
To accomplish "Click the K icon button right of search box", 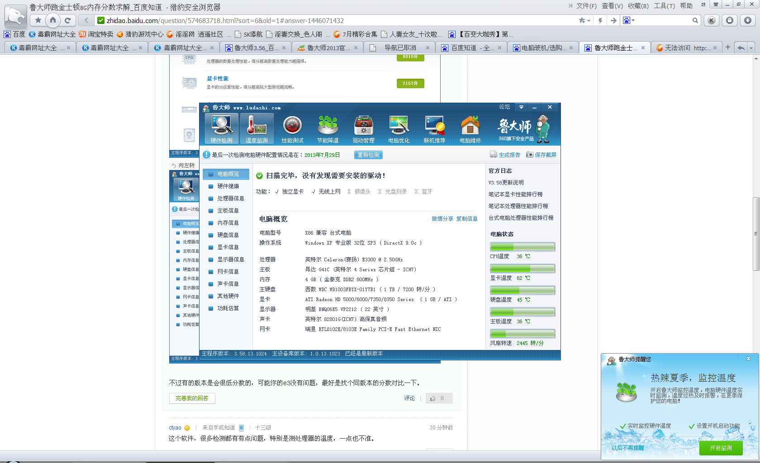I will coord(712,20).
